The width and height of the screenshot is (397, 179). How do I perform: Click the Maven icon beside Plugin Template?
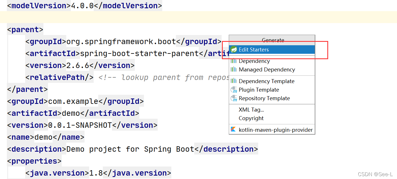[234, 90]
